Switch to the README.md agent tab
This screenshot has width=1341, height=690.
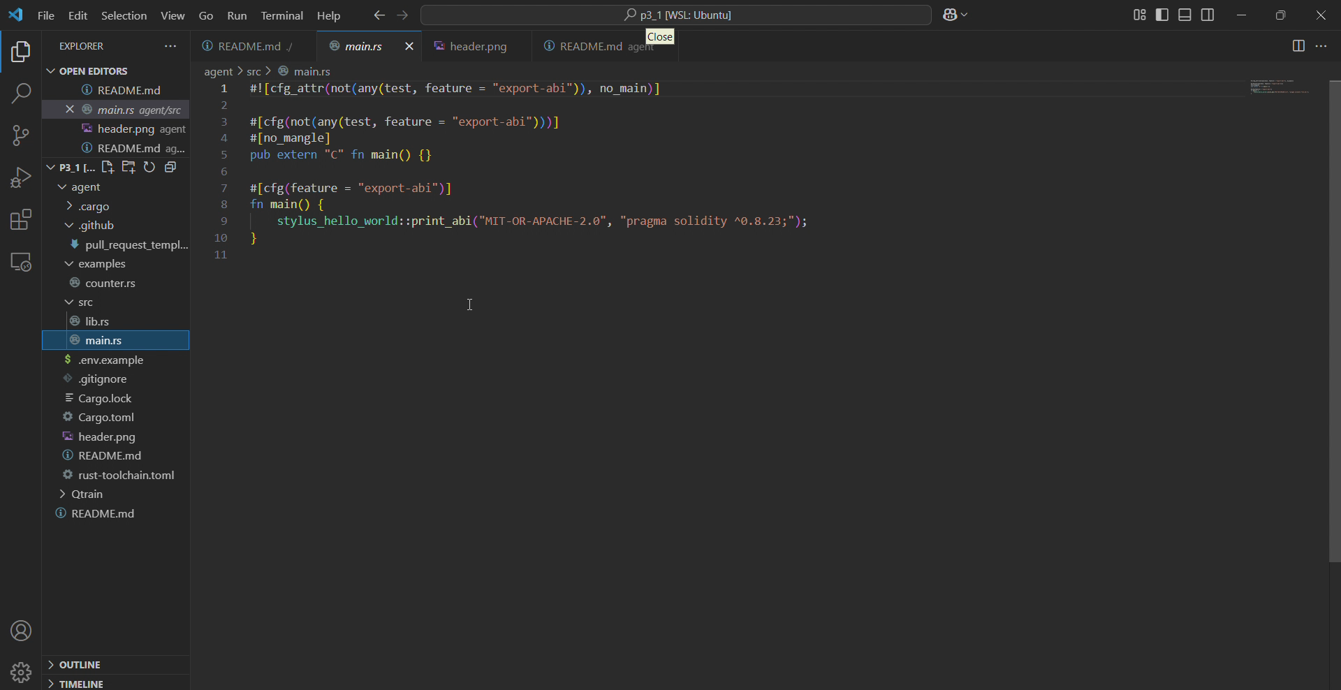(x=603, y=46)
